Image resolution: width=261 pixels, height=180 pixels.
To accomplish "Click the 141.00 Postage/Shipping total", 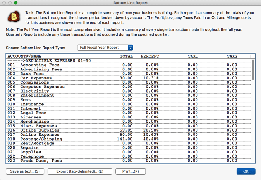I will pos(125,139).
